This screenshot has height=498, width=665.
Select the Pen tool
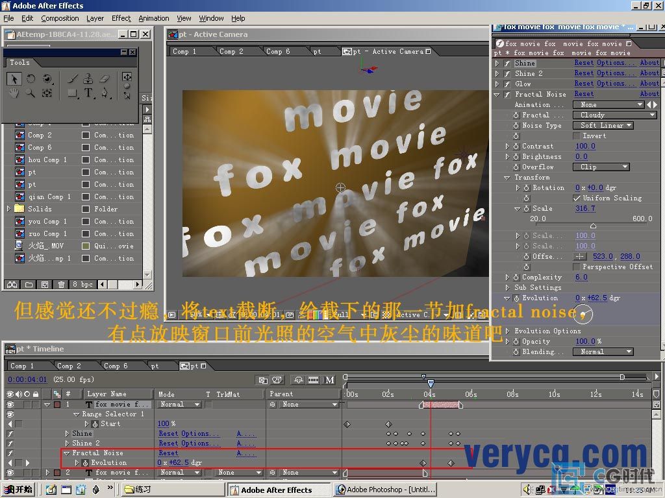(x=105, y=93)
